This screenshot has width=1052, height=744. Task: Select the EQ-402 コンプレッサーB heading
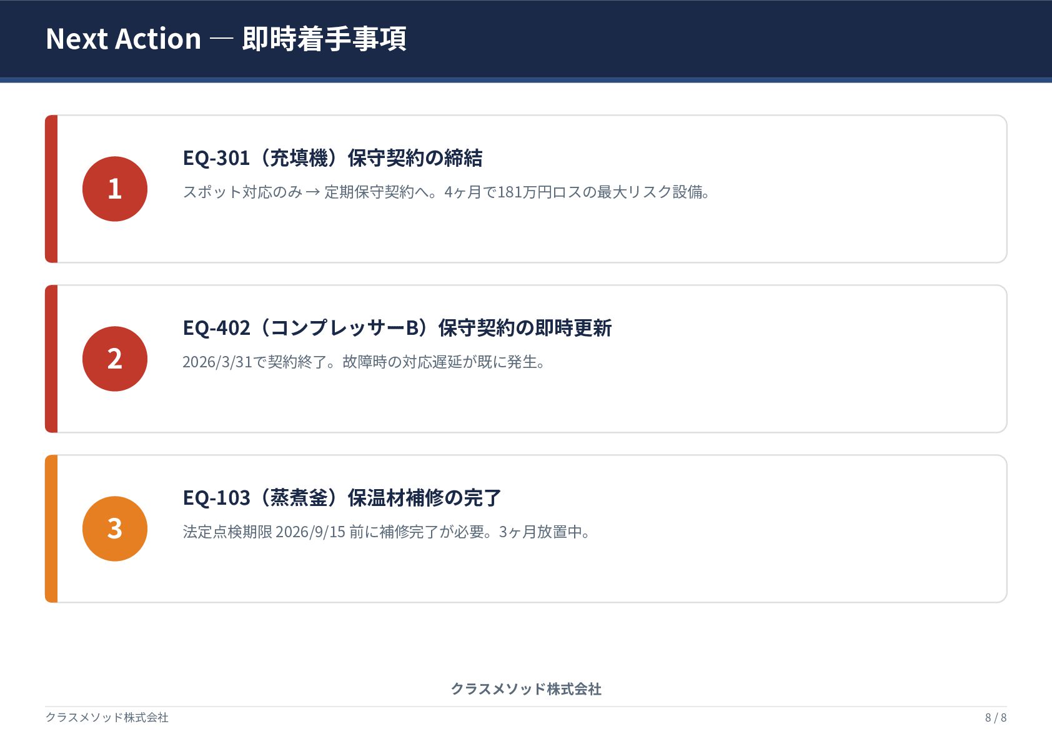point(397,328)
